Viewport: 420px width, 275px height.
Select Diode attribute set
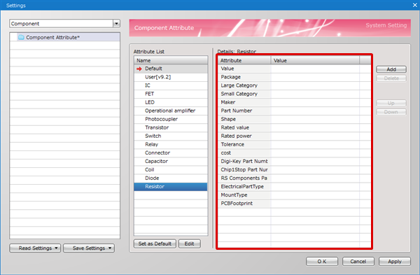pos(171,178)
